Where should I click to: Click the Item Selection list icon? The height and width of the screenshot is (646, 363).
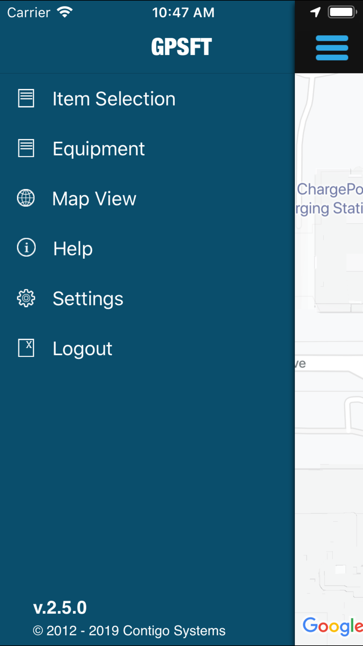tap(26, 98)
